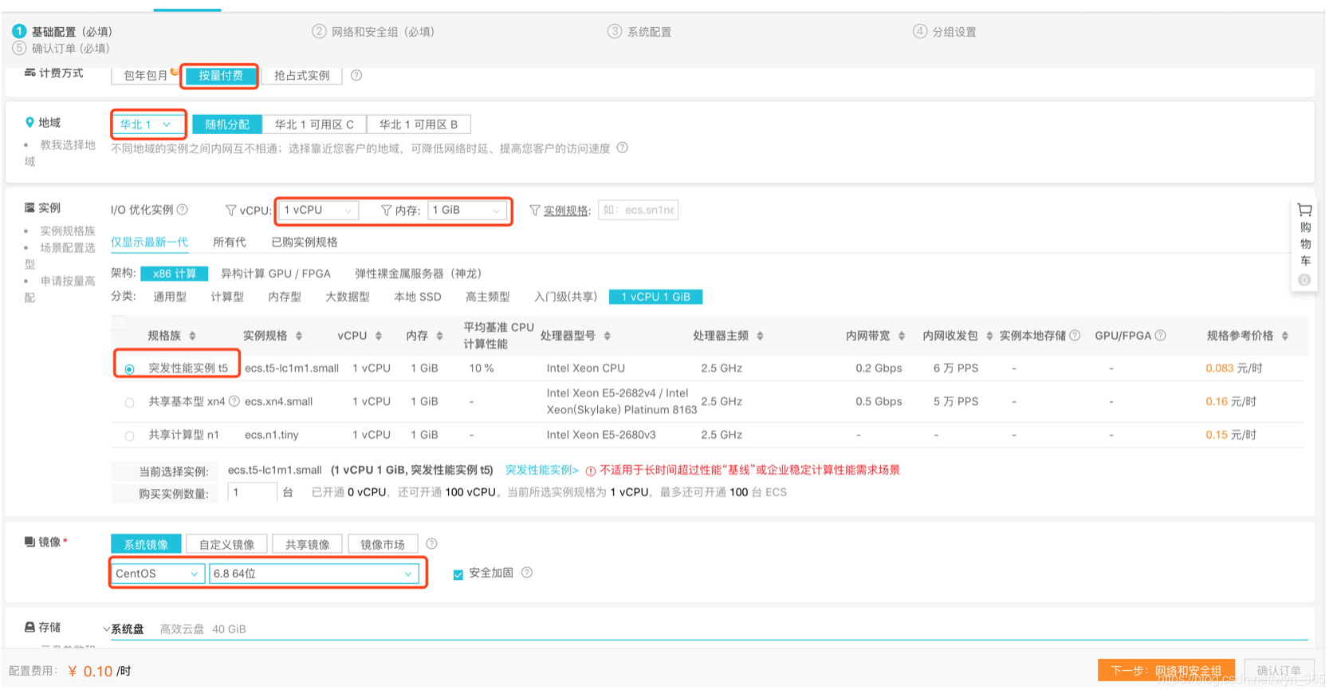Select 弹性裸金属服务器（神龙）architecture
This screenshot has height=694, width=1333.
(419, 274)
